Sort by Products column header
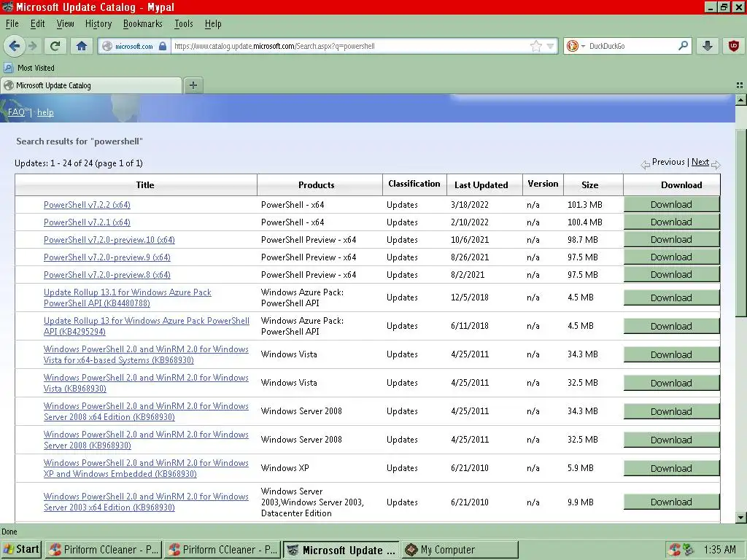This screenshot has height=560, width=747. pyautogui.click(x=317, y=184)
